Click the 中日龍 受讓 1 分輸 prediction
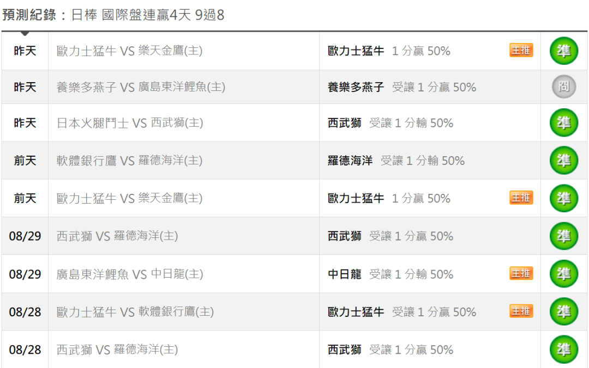The image size is (589, 368). (x=390, y=274)
